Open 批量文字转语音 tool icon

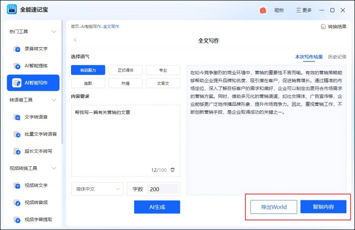tap(17, 134)
